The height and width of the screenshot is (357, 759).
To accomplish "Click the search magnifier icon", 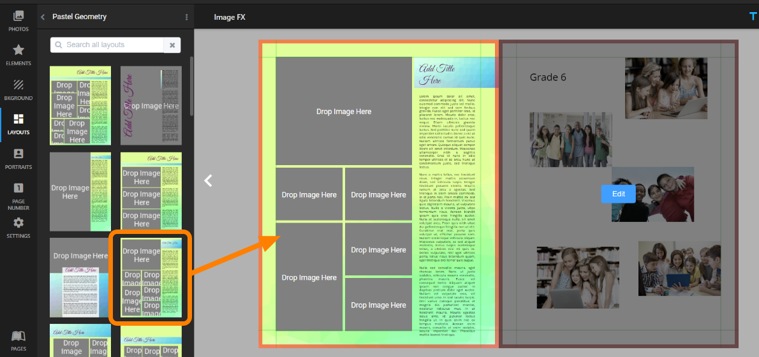I will click(x=59, y=45).
